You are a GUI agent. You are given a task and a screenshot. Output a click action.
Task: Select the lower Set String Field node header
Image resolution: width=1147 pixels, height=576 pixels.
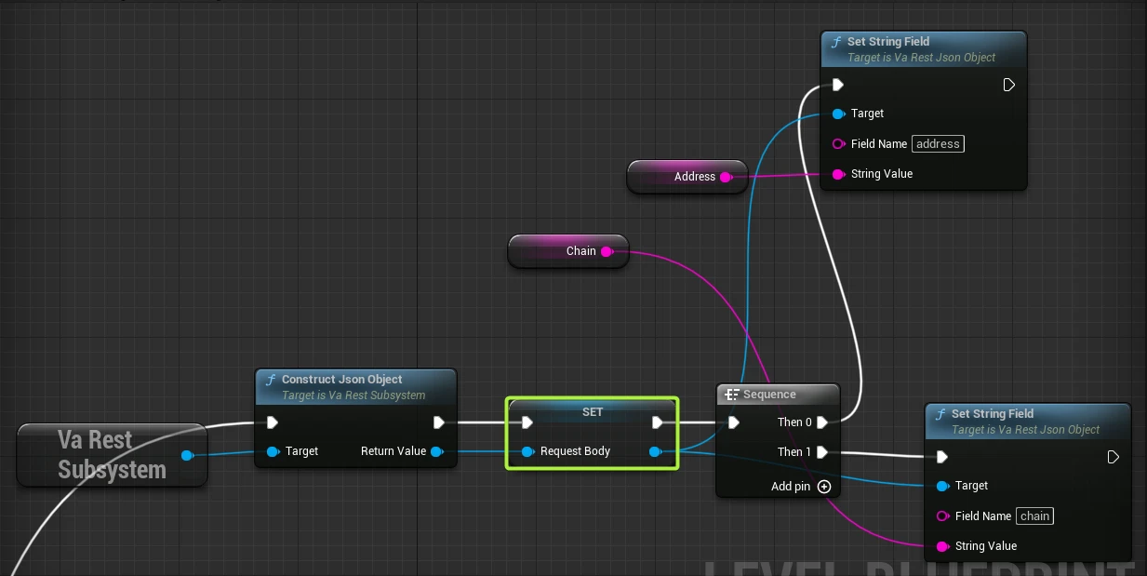pyautogui.click(x=992, y=414)
